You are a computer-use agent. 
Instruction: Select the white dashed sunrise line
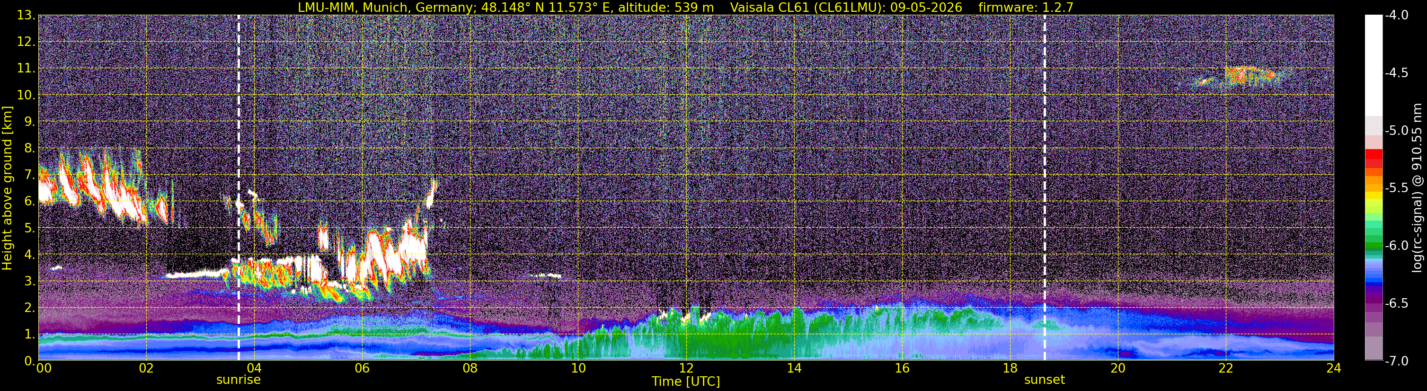(x=239, y=188)
